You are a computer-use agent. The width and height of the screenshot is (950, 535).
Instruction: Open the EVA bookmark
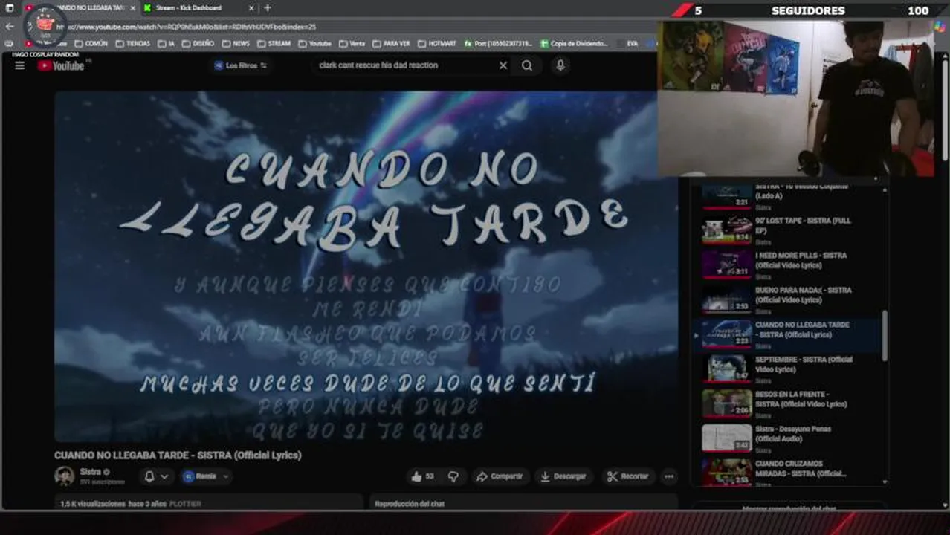pos(628,44)
